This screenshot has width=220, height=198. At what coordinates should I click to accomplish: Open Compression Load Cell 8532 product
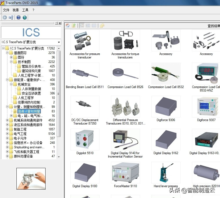click(166, 73)
